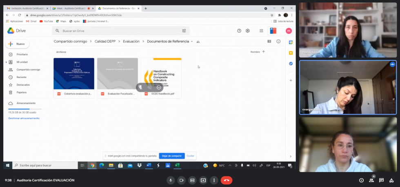
Task: Select Cobertura evaluación PDF thumbnail
Action: tap(74, 74)
